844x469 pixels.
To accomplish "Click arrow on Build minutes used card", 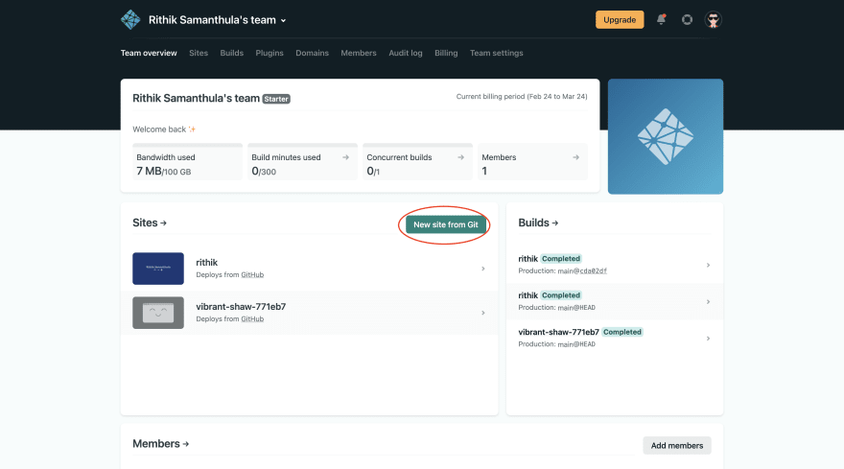I will pyautogui.click(x=345, y=157).
